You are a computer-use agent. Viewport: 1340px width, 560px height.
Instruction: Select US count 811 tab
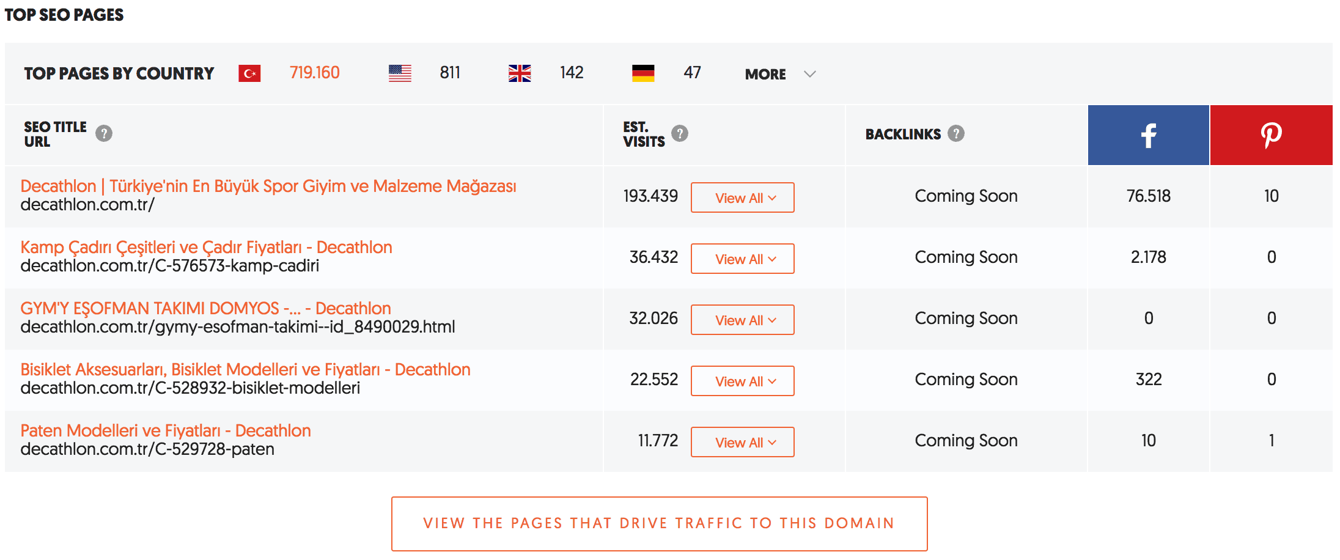click(450, 73)
